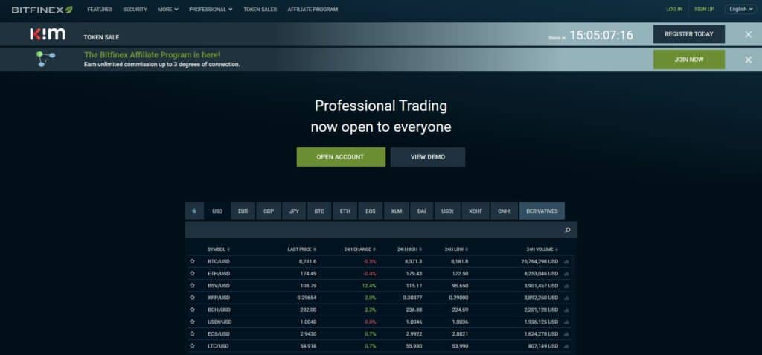Close the KIM token sale banner

(749, 34)
